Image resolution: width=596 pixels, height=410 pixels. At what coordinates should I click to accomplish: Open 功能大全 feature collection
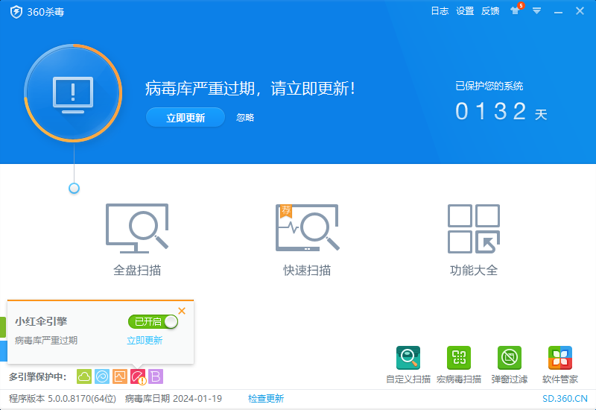pos(474,239)
